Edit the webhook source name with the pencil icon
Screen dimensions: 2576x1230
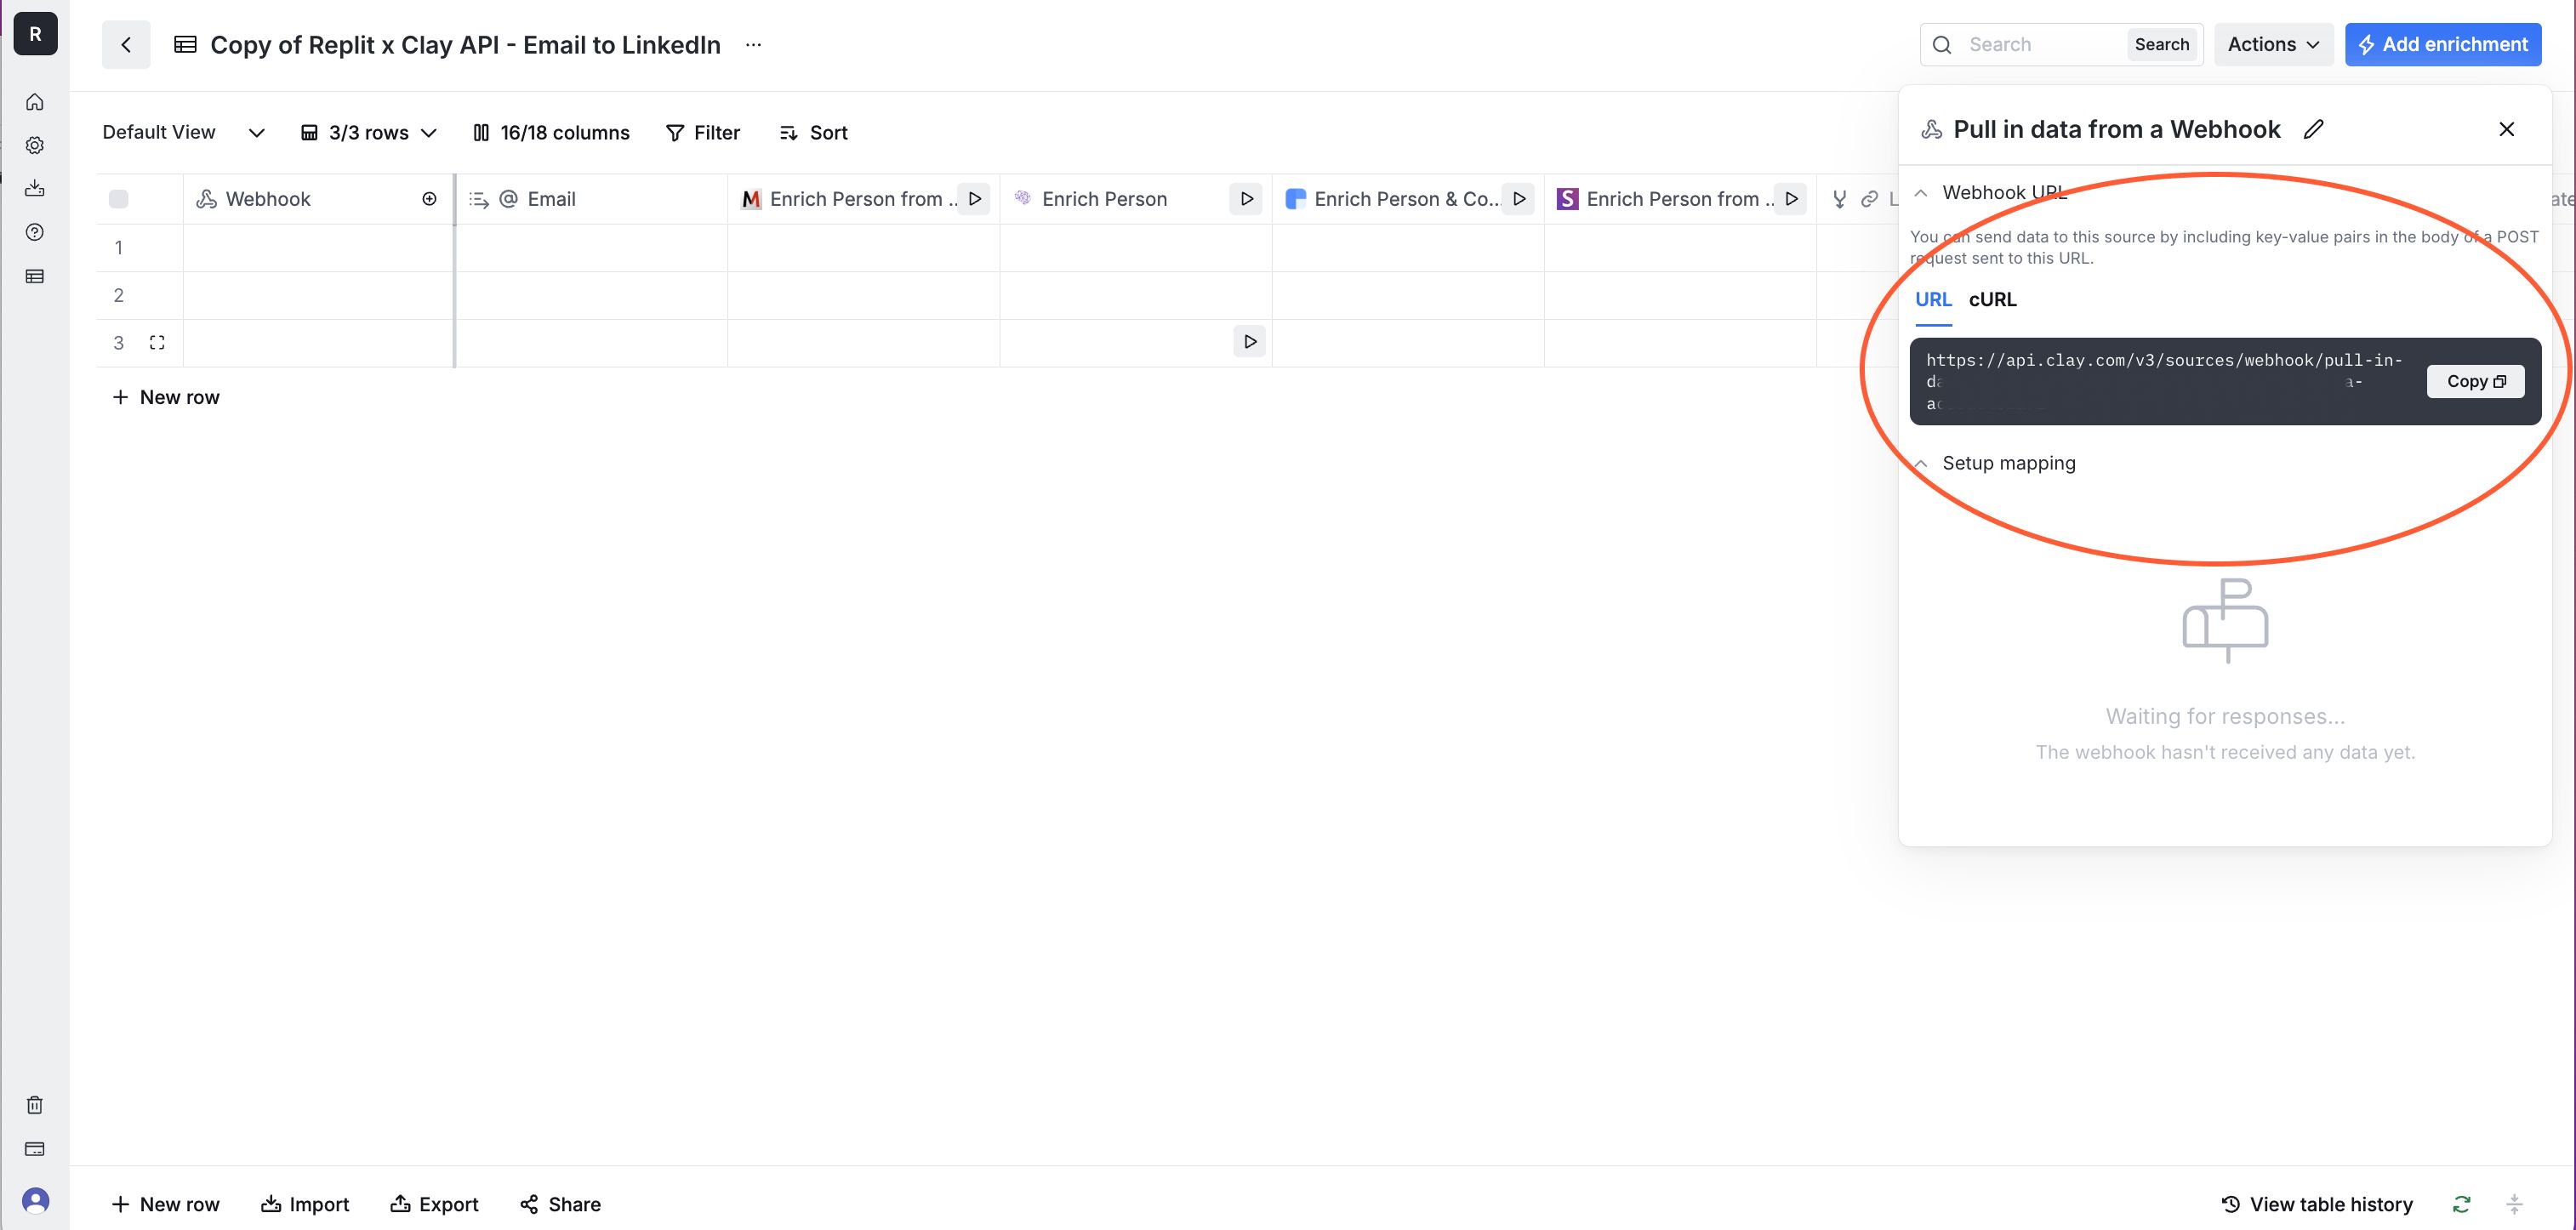coord(2315,129)
